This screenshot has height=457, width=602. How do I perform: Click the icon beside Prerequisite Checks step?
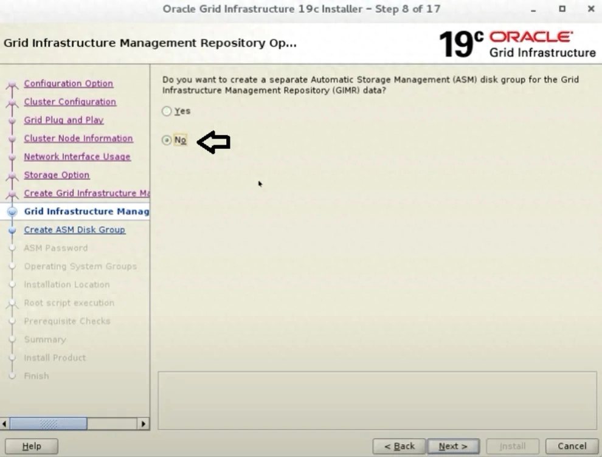(13, 321)
